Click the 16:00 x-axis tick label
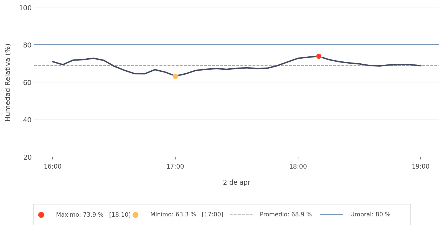 tap(53, 167)
